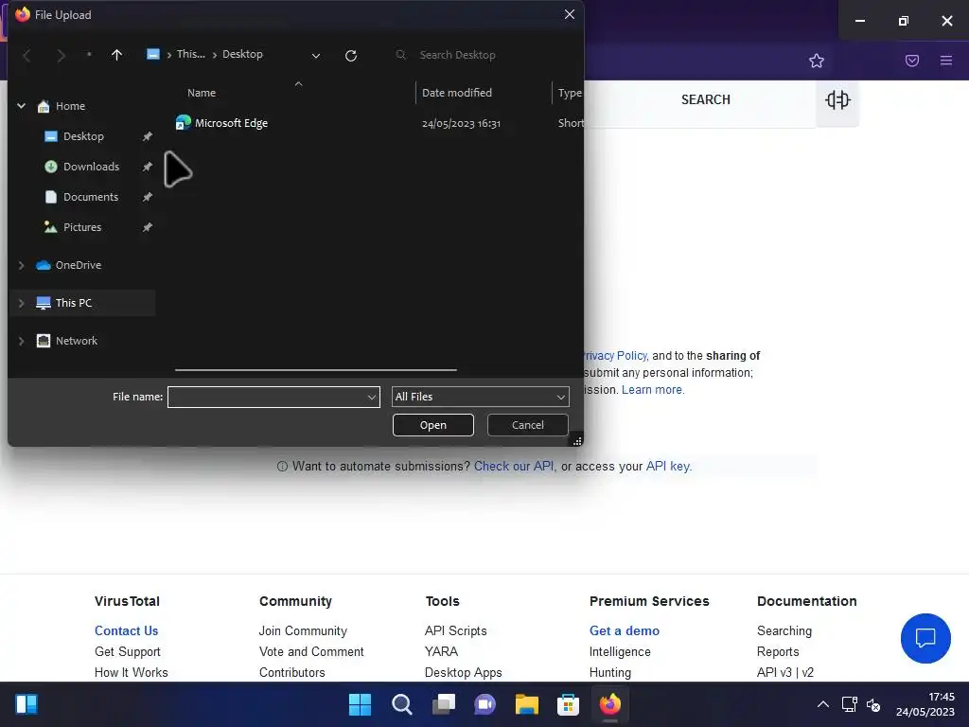The height and width of the screenshot is (727, 969).
Task: Click the Type column header
Action: pyautogui.click(x=569, y=93)
